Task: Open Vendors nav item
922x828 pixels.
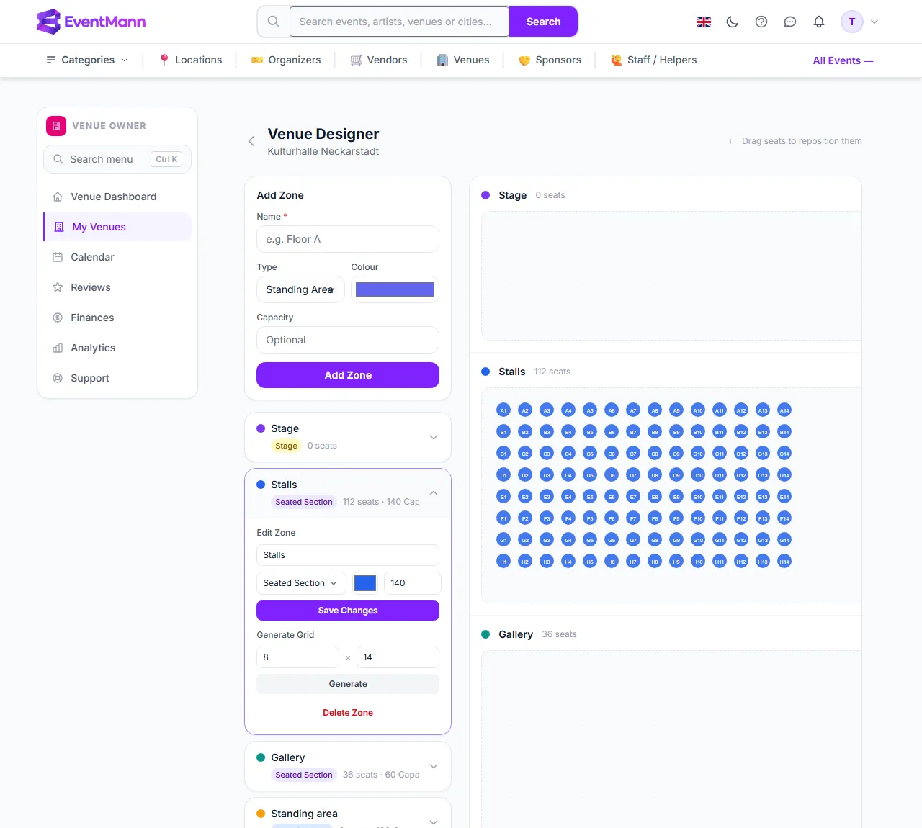Action: [379, 60]
